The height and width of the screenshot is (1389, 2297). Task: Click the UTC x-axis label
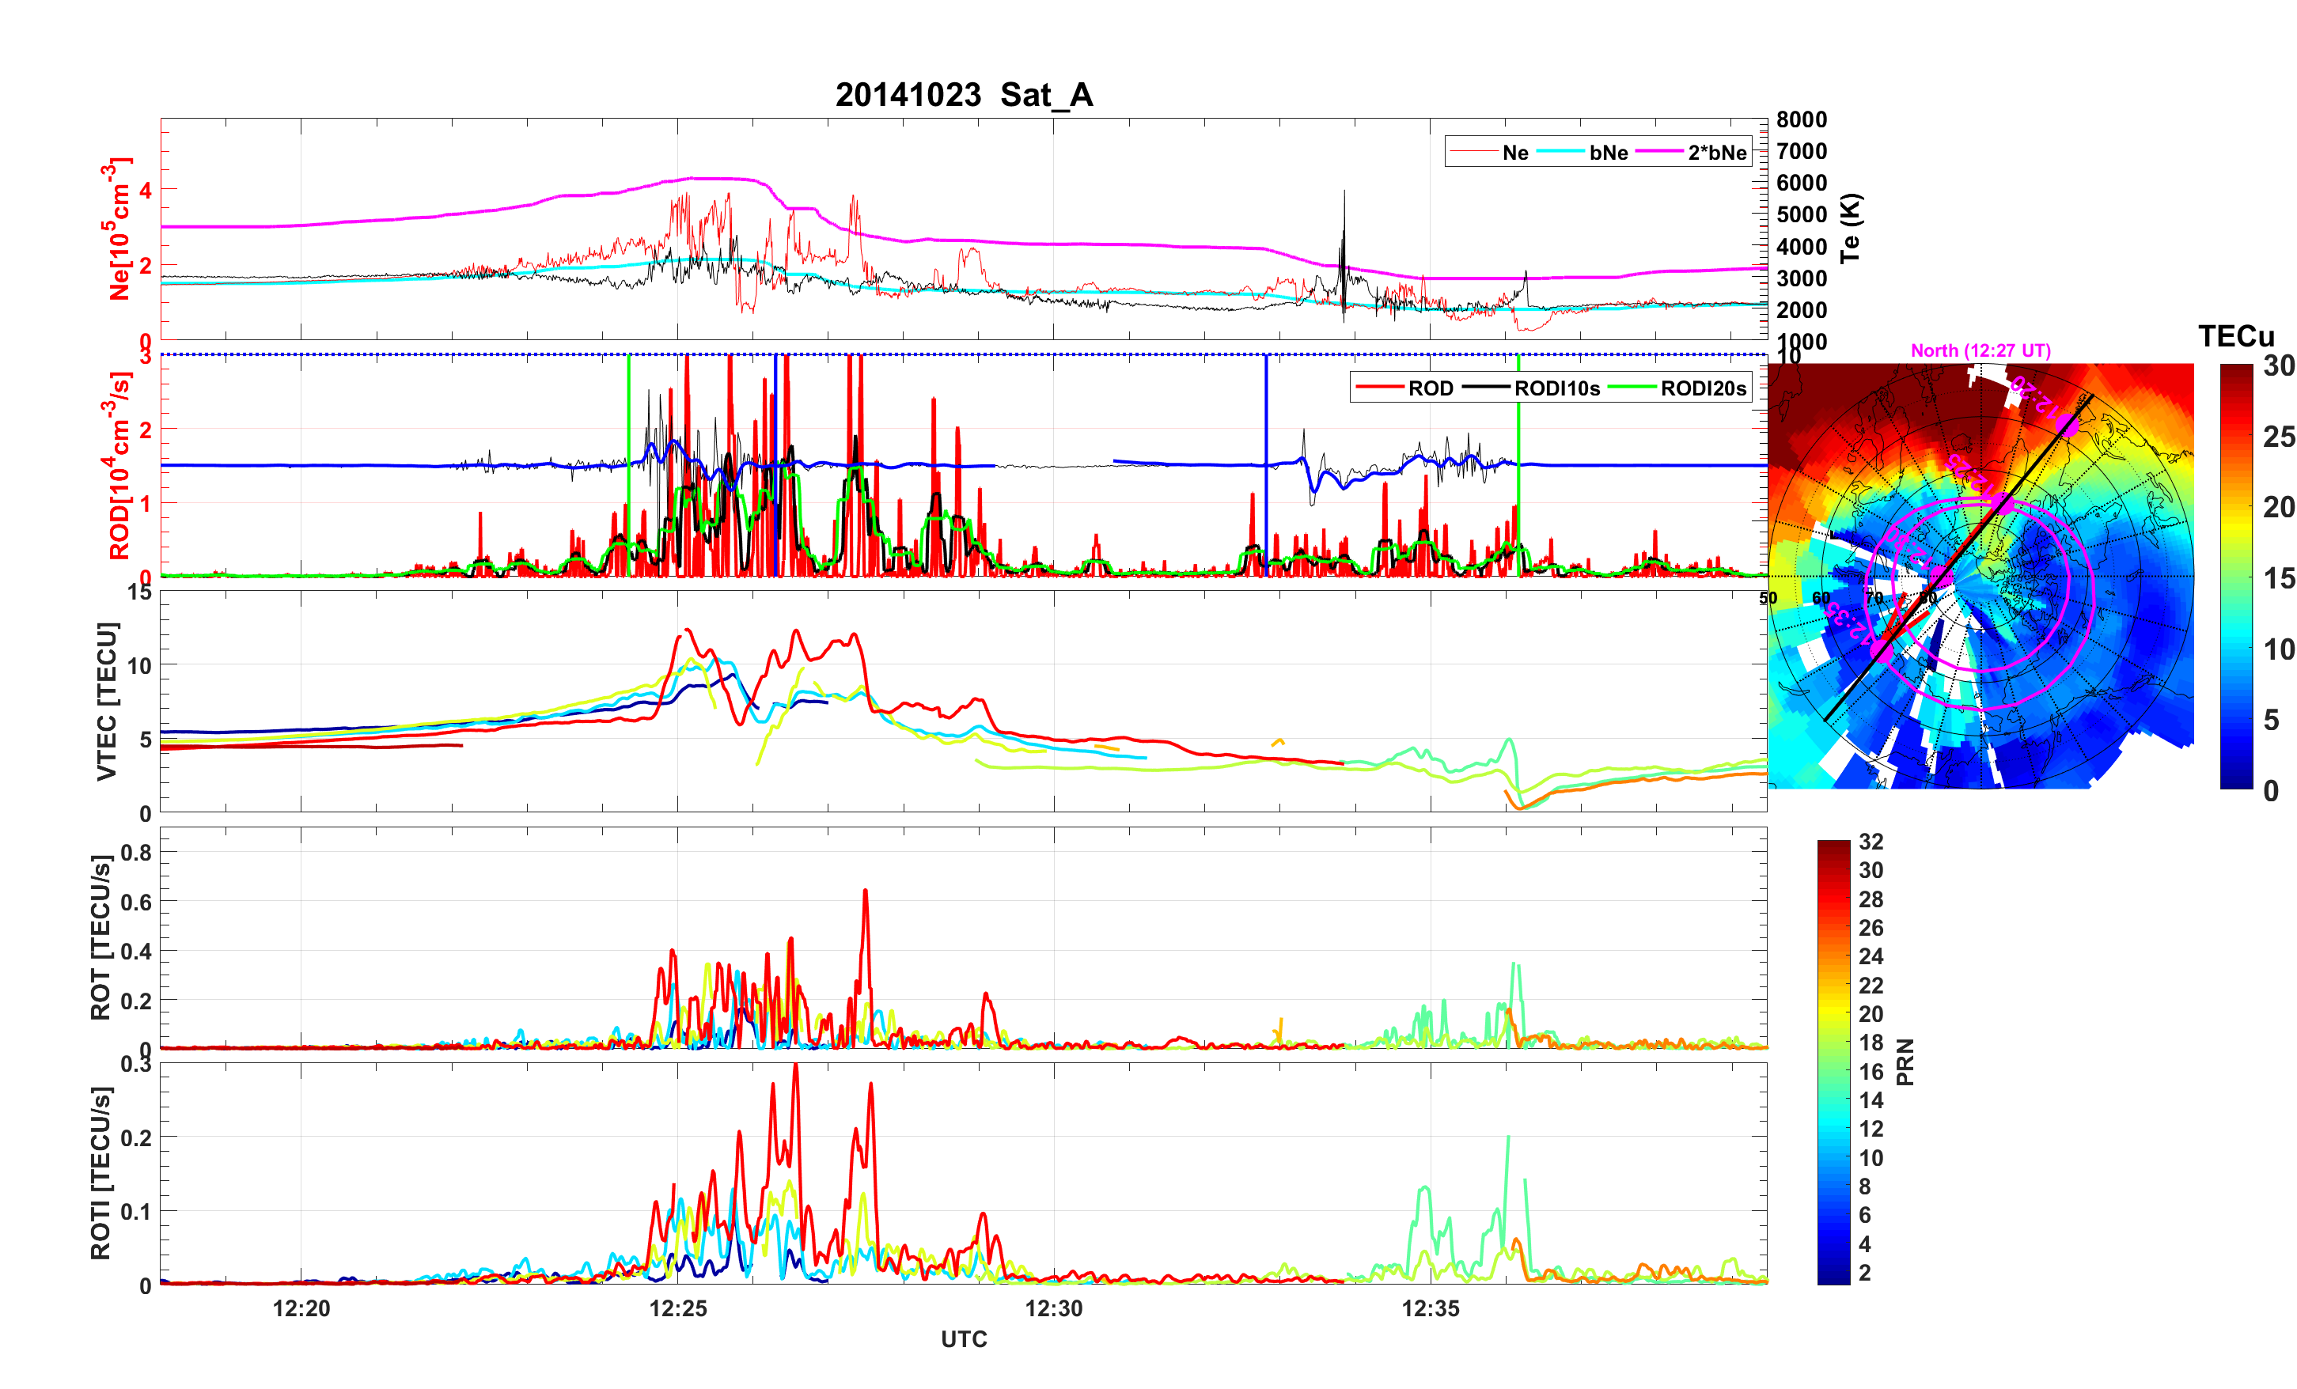[x=963, y=1340]
